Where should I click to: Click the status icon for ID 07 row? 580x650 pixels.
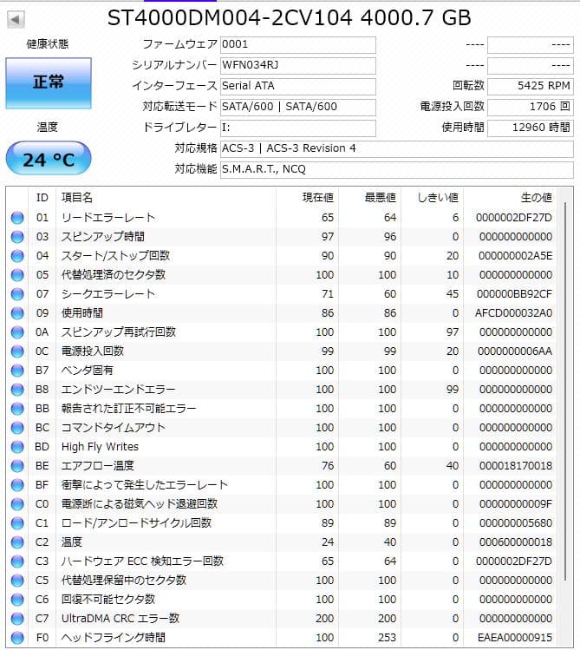pyautogui.click(x=17, y=294)
